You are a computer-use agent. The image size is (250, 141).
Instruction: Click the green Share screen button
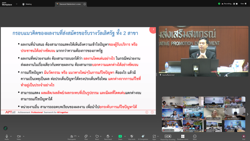point(120,136)
